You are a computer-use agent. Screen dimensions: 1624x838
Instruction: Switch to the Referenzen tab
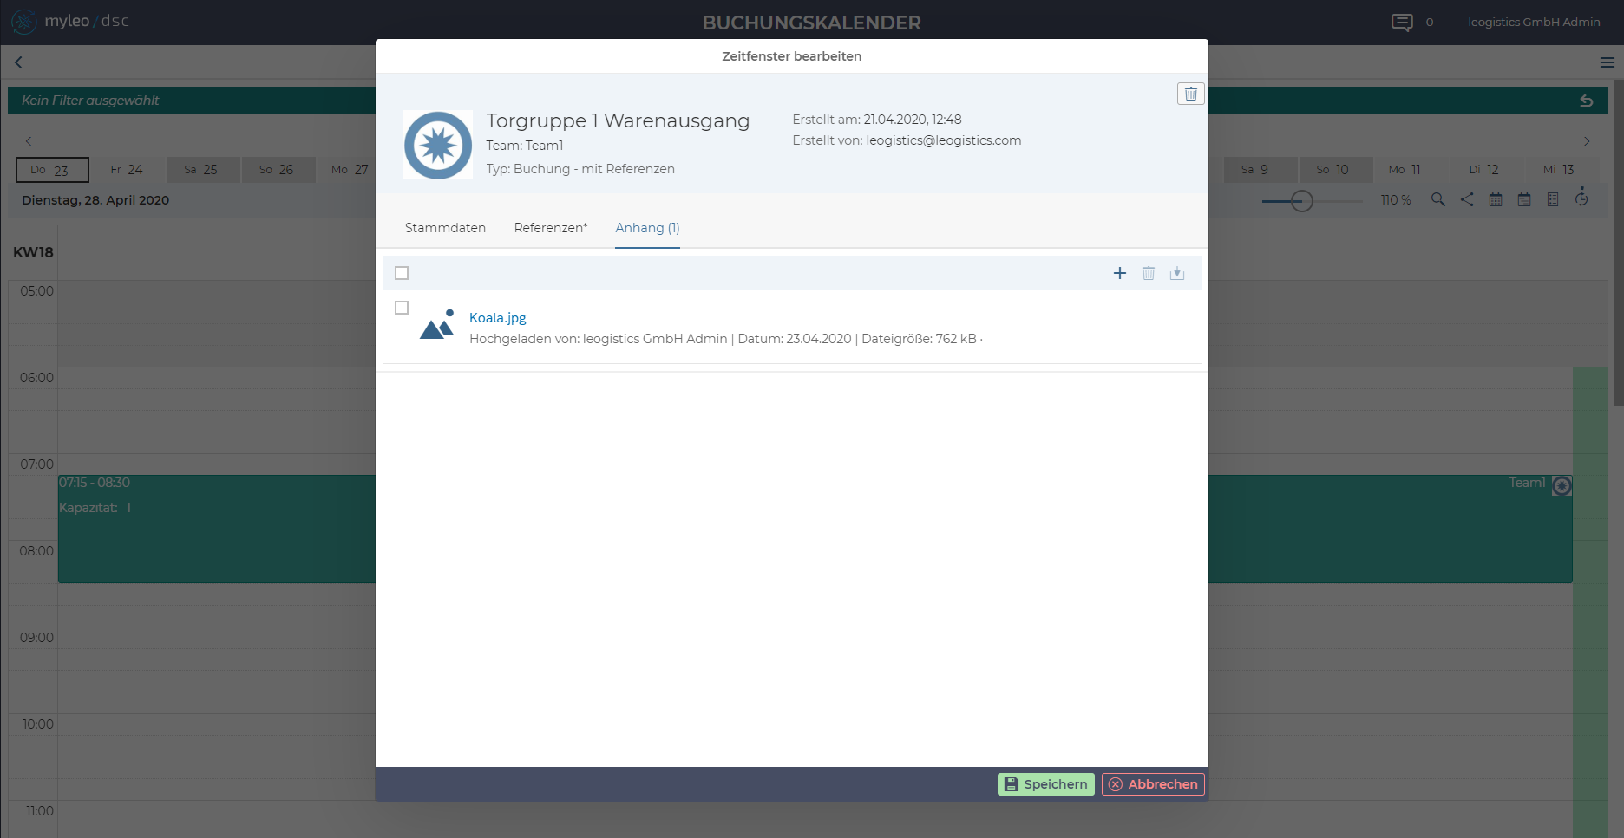click(x=550, y=228)
